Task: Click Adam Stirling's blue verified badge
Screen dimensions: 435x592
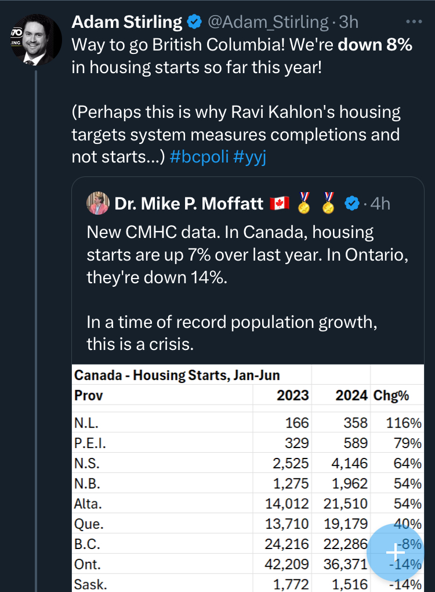Action: pyautogui.click(x=194, y=22)
